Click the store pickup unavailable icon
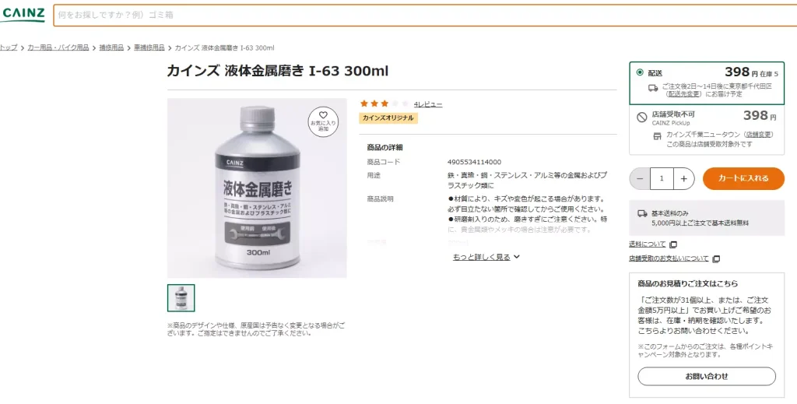The height and width of the screenshot is (404, 797). pos(642,118)
